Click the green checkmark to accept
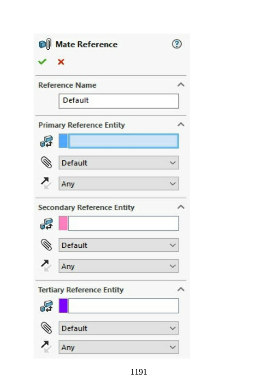 (x=42, y=62)
